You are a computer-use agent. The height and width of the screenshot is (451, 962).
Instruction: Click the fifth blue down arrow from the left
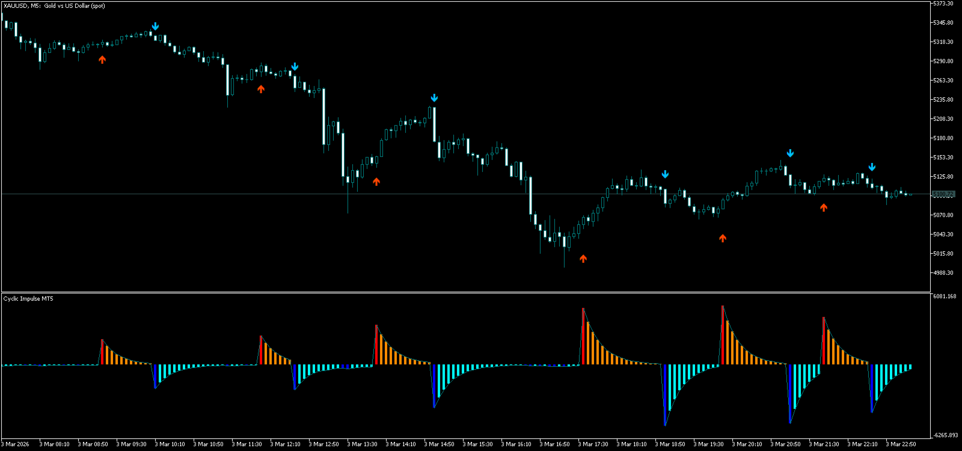(790, 153)
